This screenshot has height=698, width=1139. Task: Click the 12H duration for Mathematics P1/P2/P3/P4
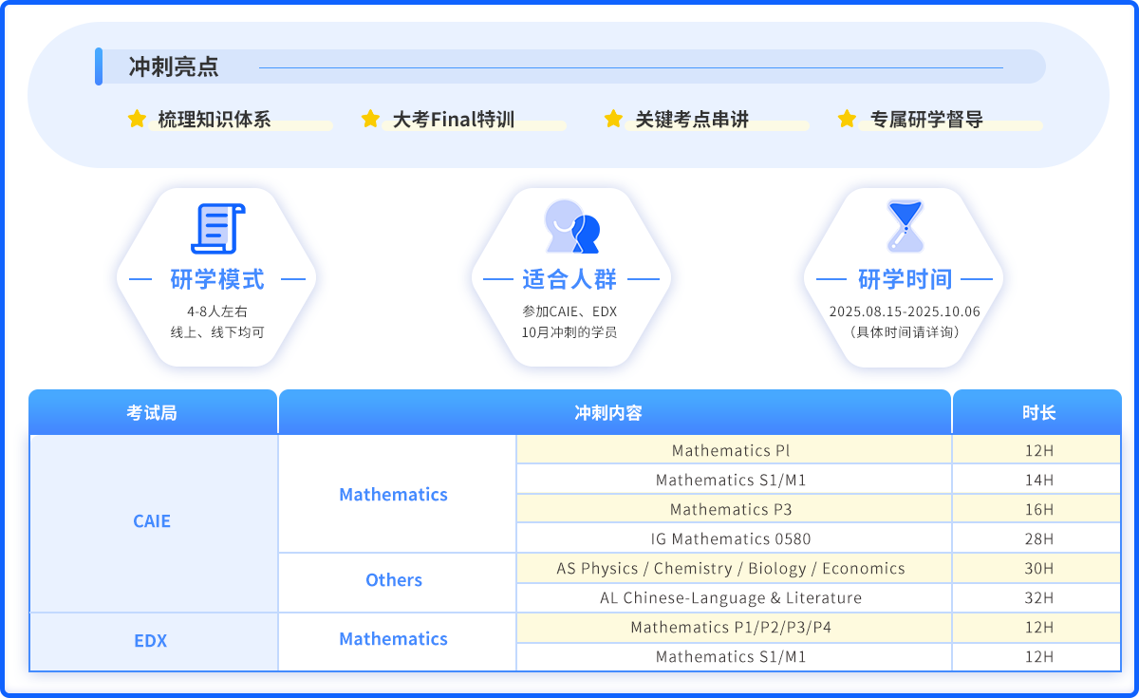click(1038, 627)
